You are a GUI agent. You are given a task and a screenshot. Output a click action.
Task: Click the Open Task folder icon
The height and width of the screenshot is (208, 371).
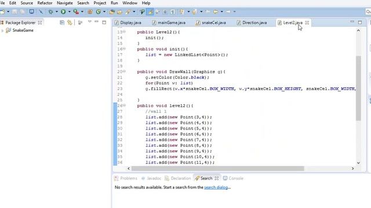click(x=120, y=12)
